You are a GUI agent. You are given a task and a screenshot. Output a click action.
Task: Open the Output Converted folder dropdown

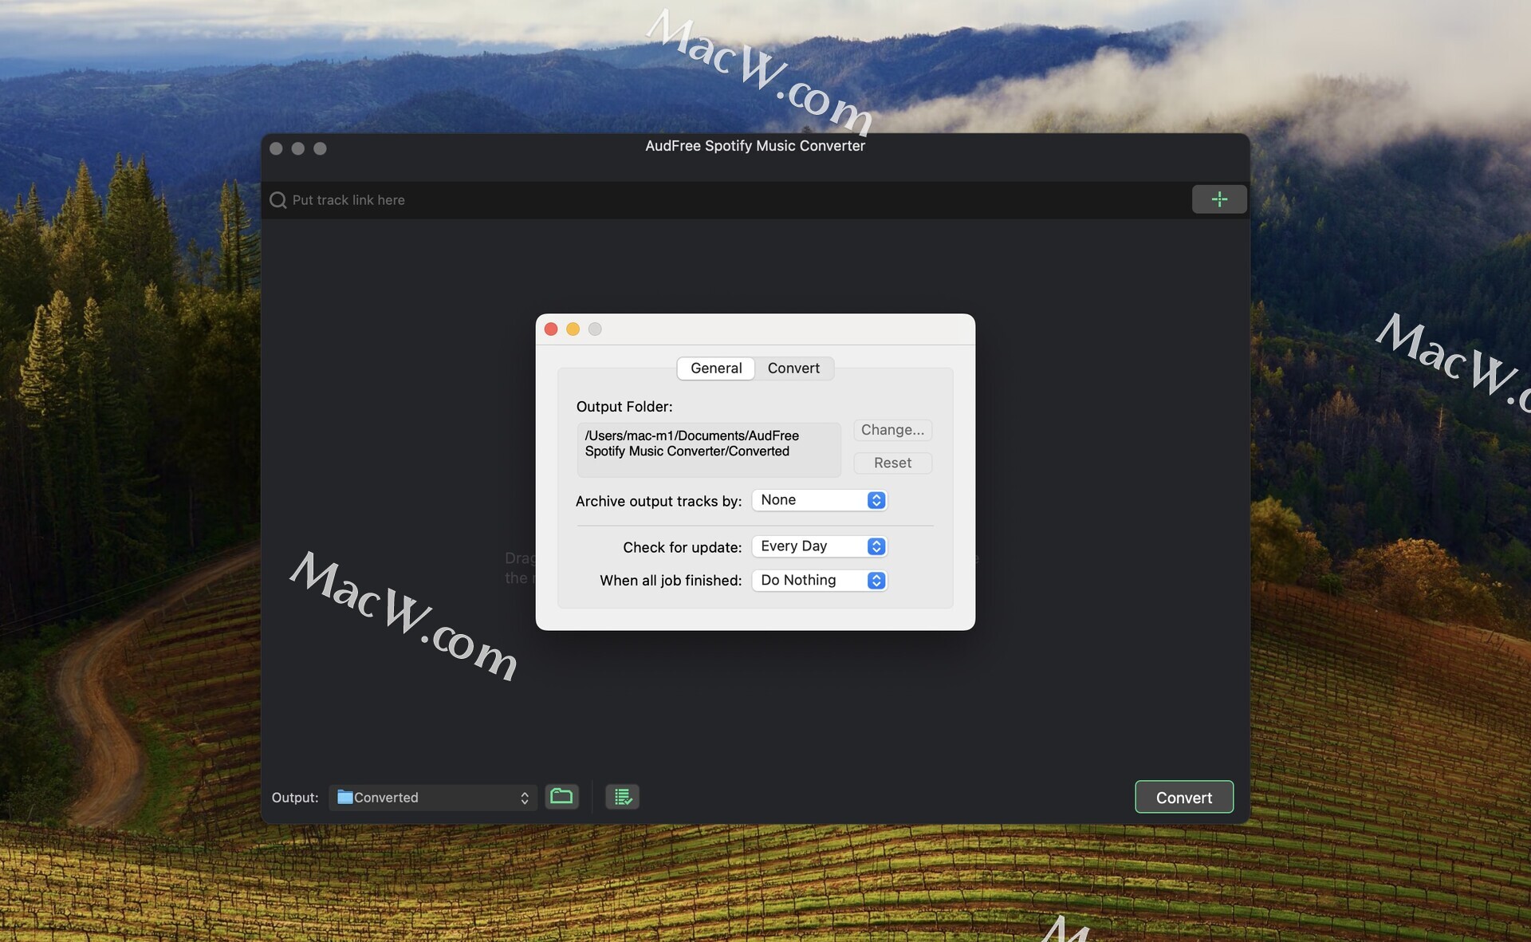(x=433, y=798)
